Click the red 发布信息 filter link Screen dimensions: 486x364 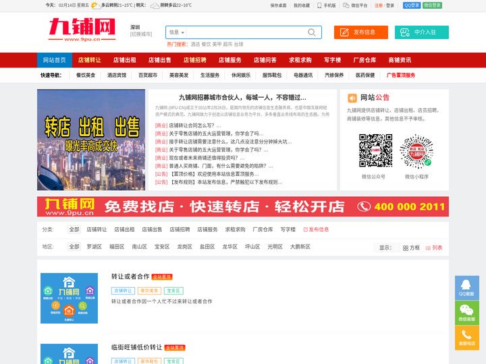[x=316, y=229]
